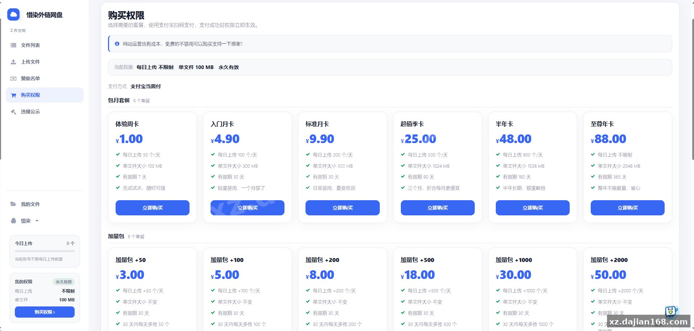Click the cart icon beside 购买权限 in the sidebar
Screen dimensions: 694x331
(13, 95)
